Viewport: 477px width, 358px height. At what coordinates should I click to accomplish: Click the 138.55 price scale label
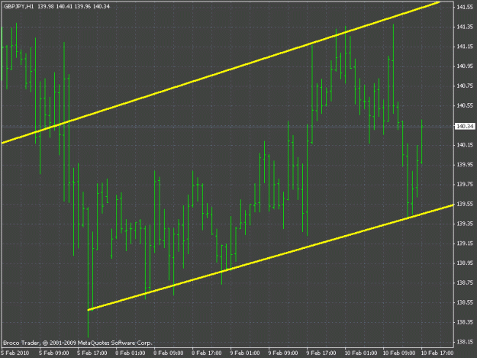(x=465, y=302)
